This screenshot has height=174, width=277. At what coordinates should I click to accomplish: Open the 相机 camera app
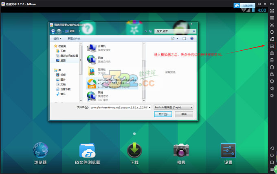click(181, 153)
